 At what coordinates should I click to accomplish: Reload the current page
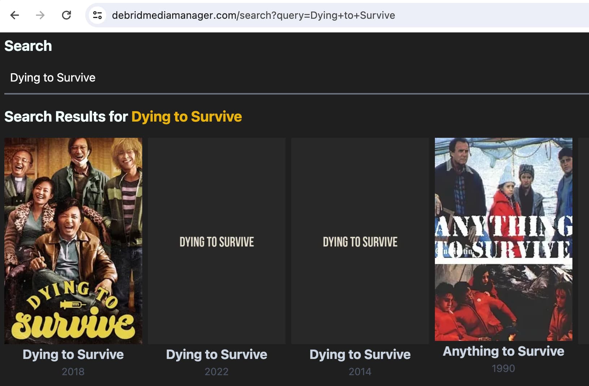pyautogui.click(x=66, y=15)
